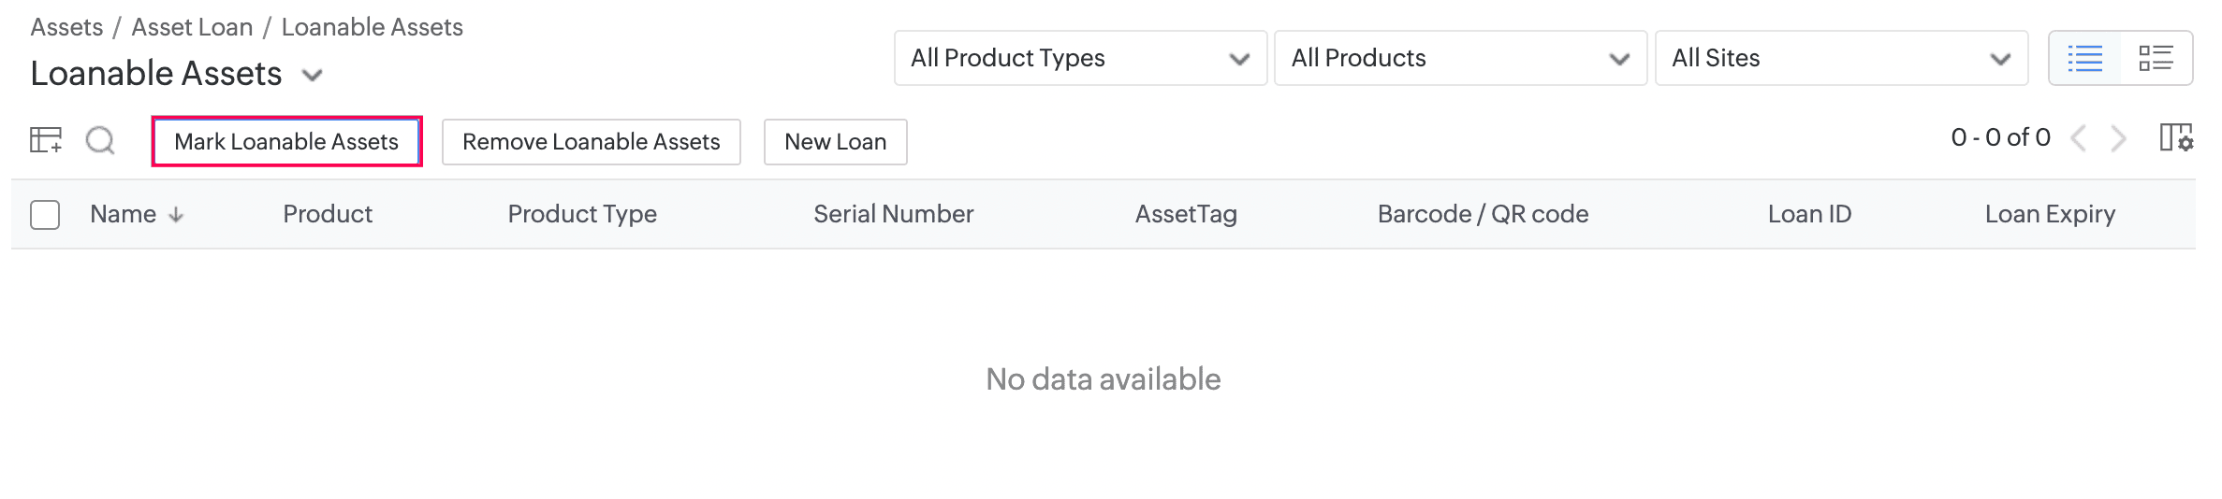Tick the select-all checkbox in header
The width and height of the screenshot is (2222, 499).
coord(45,215)
